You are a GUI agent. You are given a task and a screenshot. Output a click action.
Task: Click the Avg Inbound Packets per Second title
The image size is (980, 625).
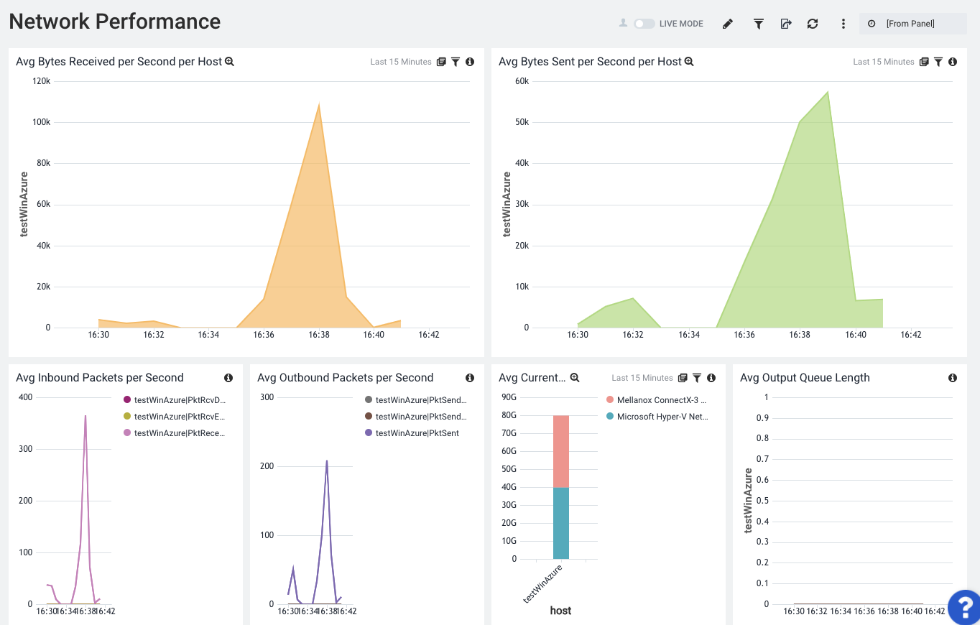coord(100,378)
